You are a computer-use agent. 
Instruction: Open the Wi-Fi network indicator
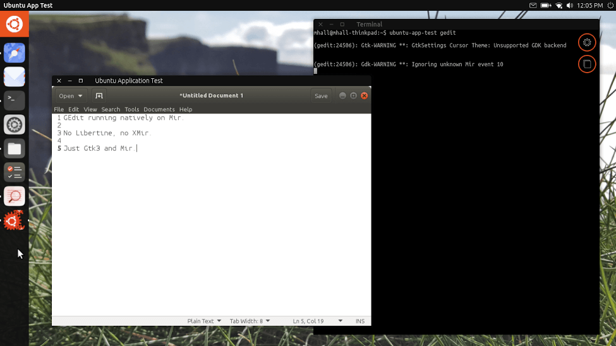tap(559, 6)
